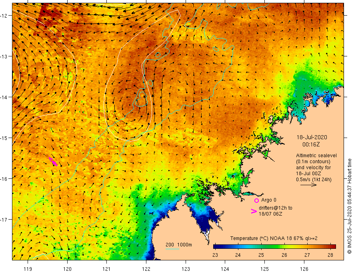Click the latitude label -17

pyautogui.click(x=4, y=220)
